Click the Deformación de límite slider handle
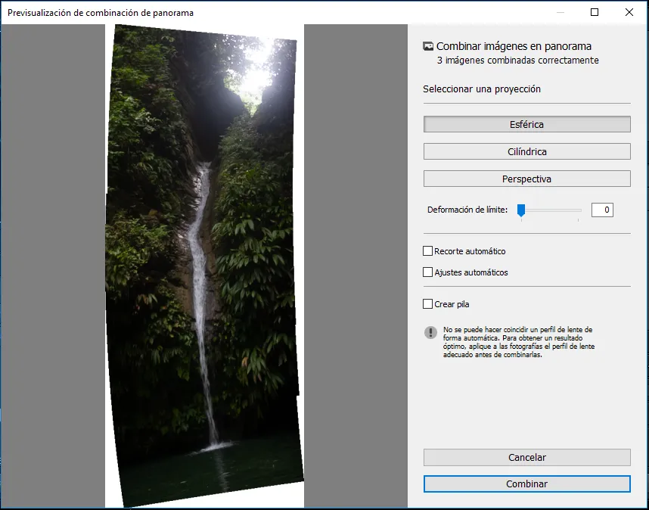This screenshot has width=649, height=510. pos(521,210)
